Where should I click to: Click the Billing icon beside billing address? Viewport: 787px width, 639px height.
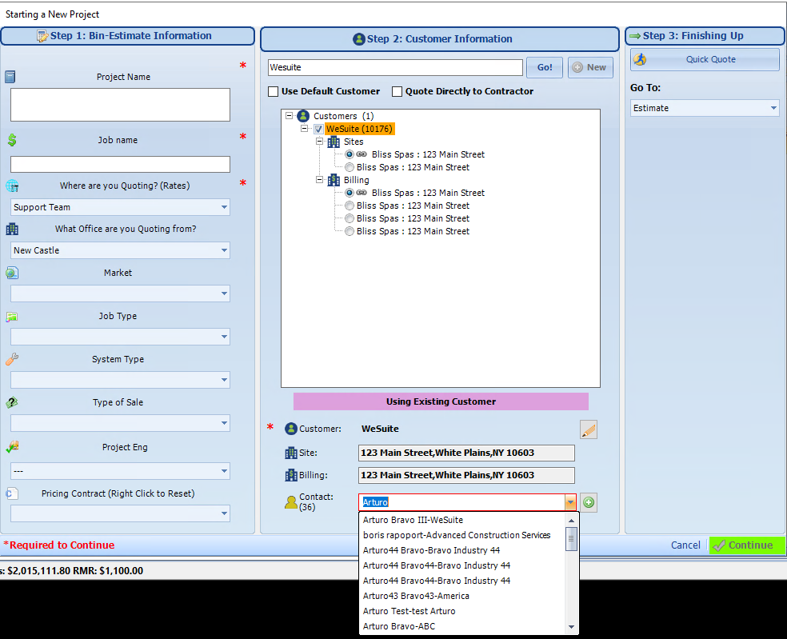click(291, 475)
